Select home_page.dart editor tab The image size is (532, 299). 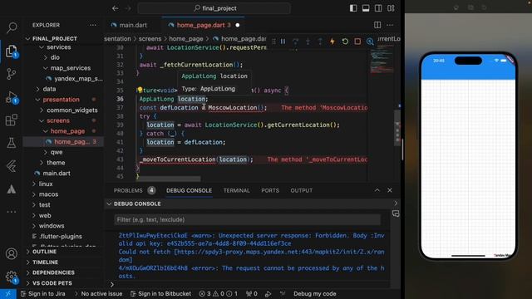pos(204,25)
